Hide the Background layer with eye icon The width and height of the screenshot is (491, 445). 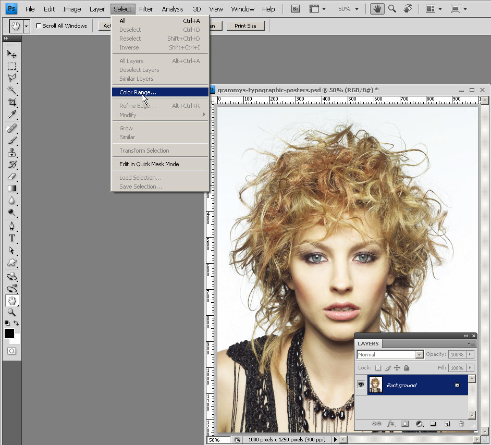click(361, 385)
